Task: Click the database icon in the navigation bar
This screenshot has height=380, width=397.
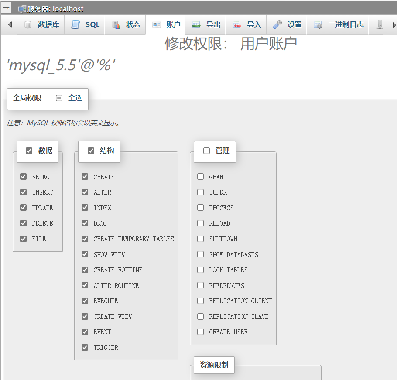Action: pyautogui.click(x=28, y=25)
